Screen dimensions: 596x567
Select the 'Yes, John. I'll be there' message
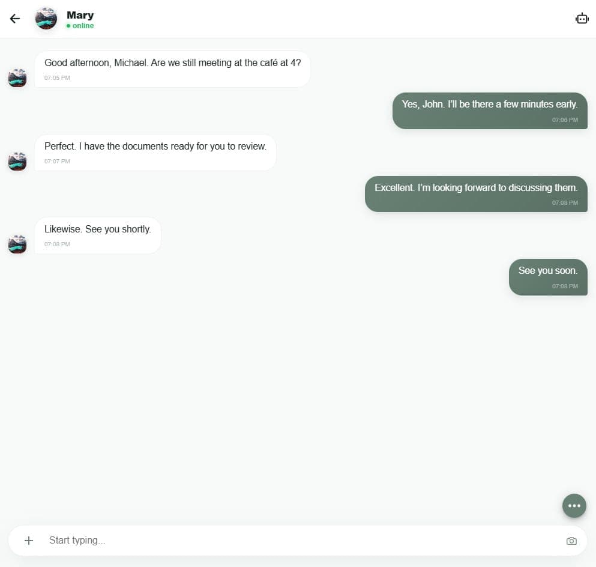tap(489, 111)
